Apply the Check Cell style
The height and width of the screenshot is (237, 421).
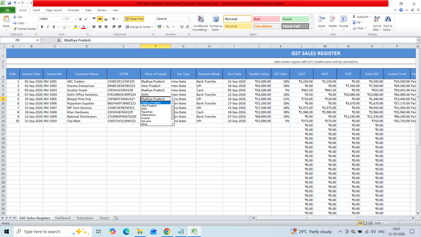295,26
